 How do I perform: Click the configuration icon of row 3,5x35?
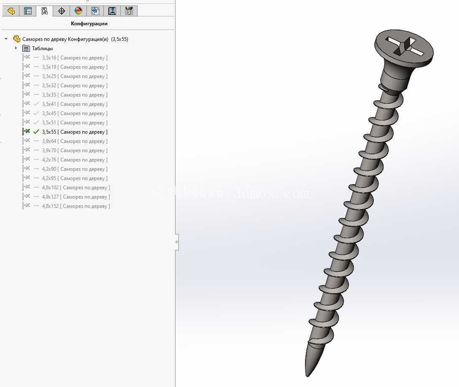click(x=26, y=94)
